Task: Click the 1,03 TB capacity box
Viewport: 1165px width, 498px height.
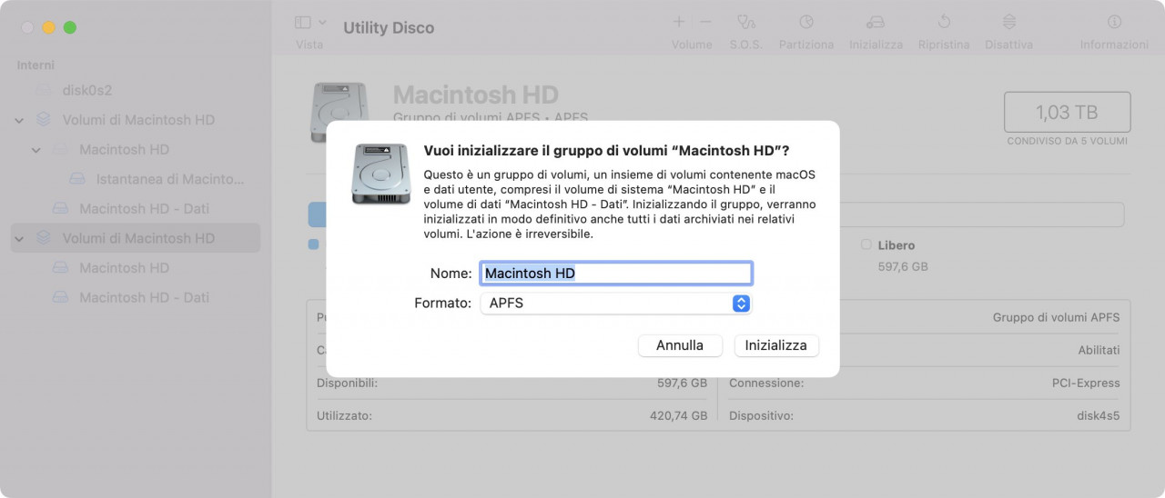Action: point(1068,112)
